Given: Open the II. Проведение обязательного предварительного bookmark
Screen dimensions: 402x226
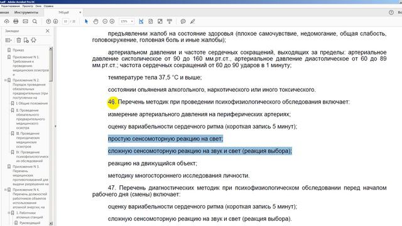Looking at the screenshot, I should tap(30, 119).
